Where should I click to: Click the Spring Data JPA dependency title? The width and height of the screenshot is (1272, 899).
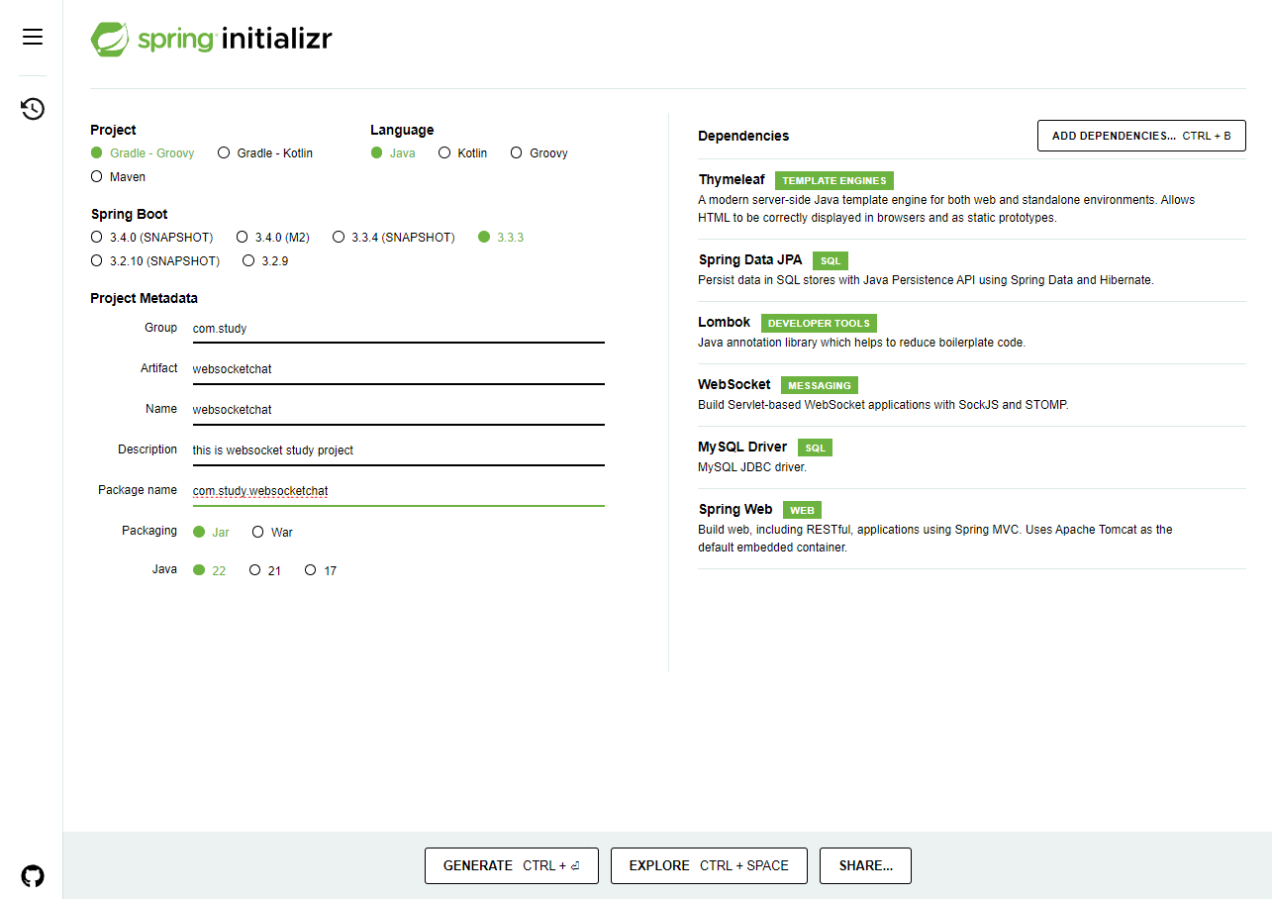(x=750, y=260)
